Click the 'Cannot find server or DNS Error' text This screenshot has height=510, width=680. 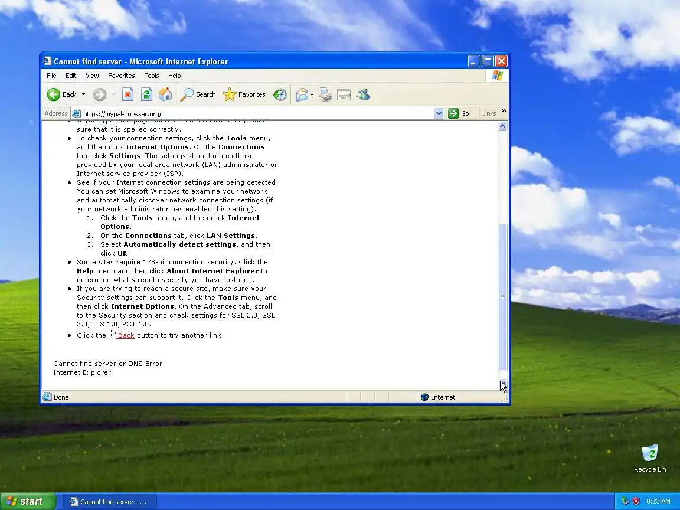click(107, 364)
